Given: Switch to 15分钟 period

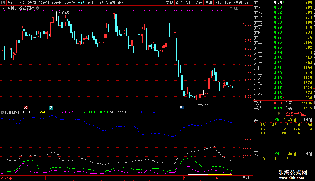Looking at the screenshot, I should [44, 3].
